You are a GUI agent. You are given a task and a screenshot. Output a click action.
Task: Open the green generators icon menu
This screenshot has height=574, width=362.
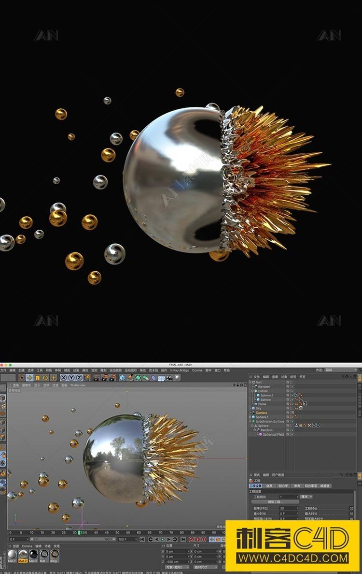(x=138, y=378)
